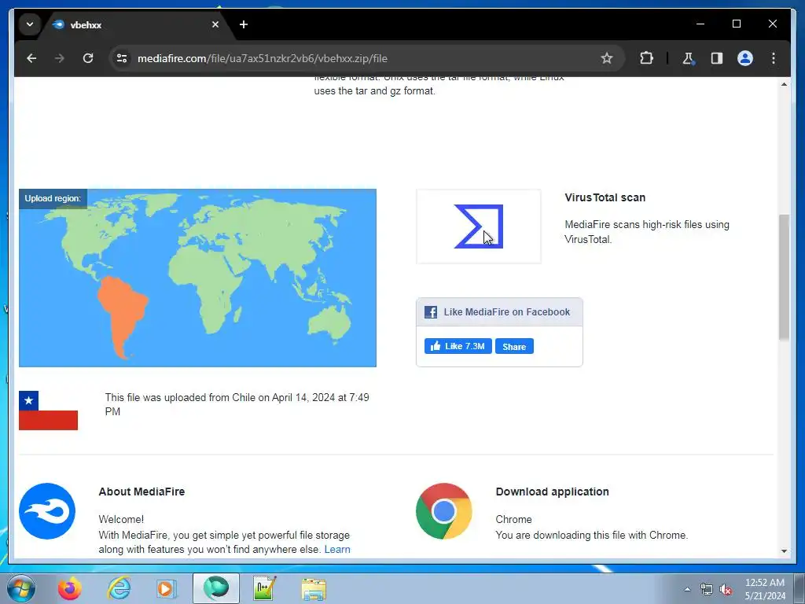Screen dimensions: 805x604
Task: Close the vbehxx tab
Action: [215, 24]
